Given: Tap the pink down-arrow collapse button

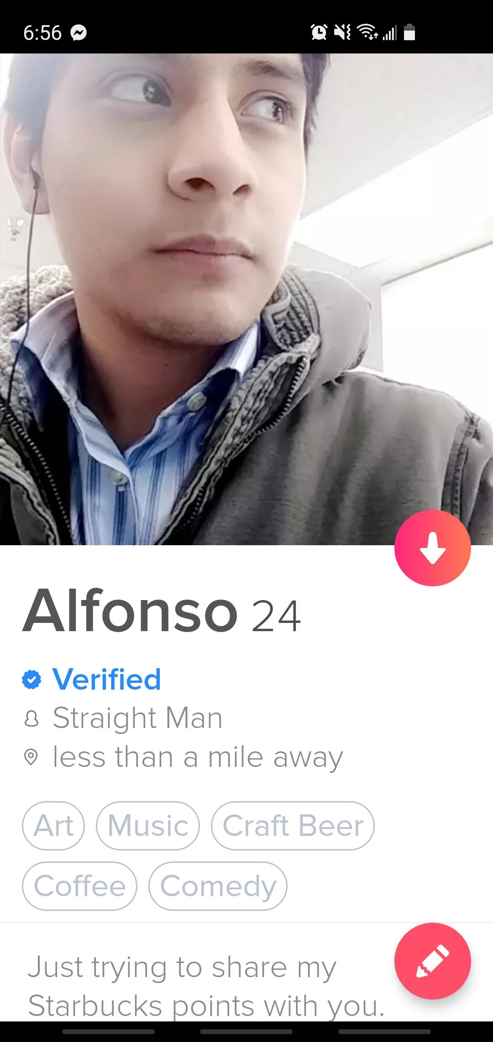Looking at the screenshot, I should pos(432,548).
